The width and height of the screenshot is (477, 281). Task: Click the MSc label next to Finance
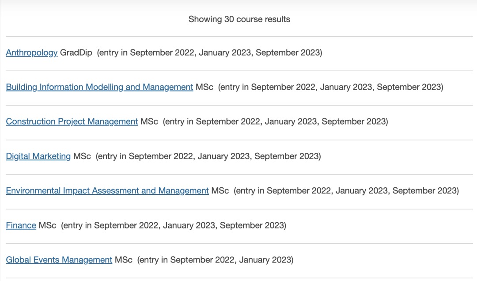click(47, 225)
